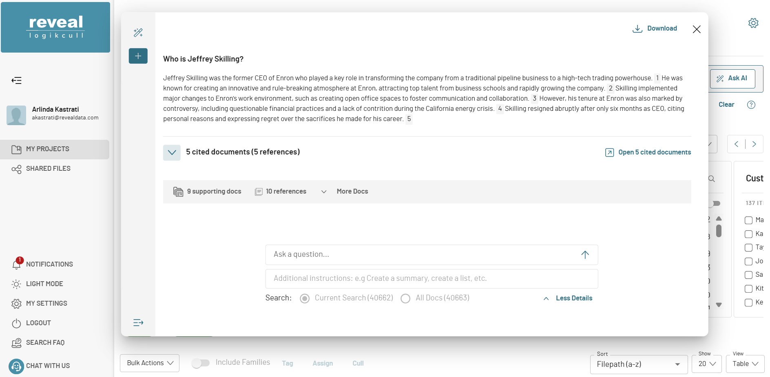Click the magic wand AI icon in dialog
The width and height of the screenshot is (770, 377).
138,33
